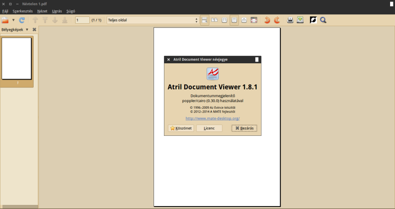Screen dimensions: 395x209
Task: Close the Bélyegképek side panel
Action: pos(34,30)
